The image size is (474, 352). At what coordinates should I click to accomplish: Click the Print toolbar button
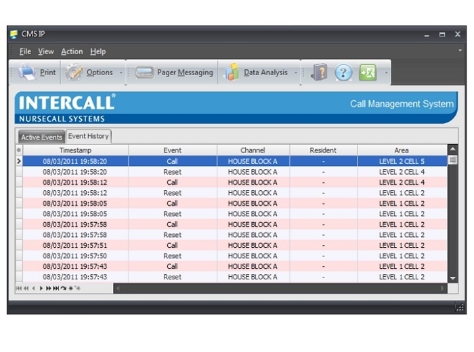(37, 72)
